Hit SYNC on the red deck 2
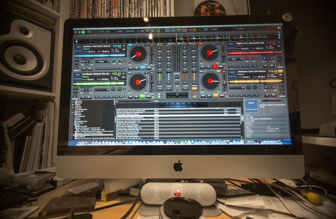The height and width of the screenshot is (219, 336). click(221, 67)
